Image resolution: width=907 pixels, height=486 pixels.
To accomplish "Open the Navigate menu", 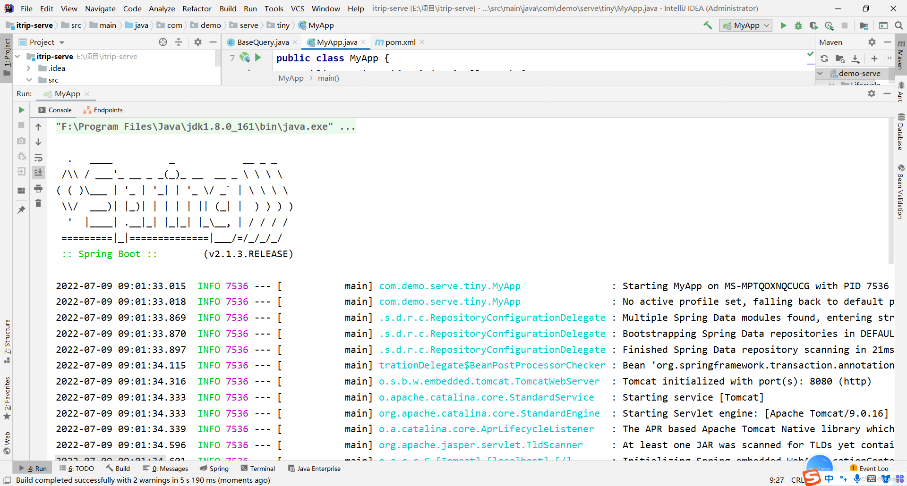I will click(100, 8).
